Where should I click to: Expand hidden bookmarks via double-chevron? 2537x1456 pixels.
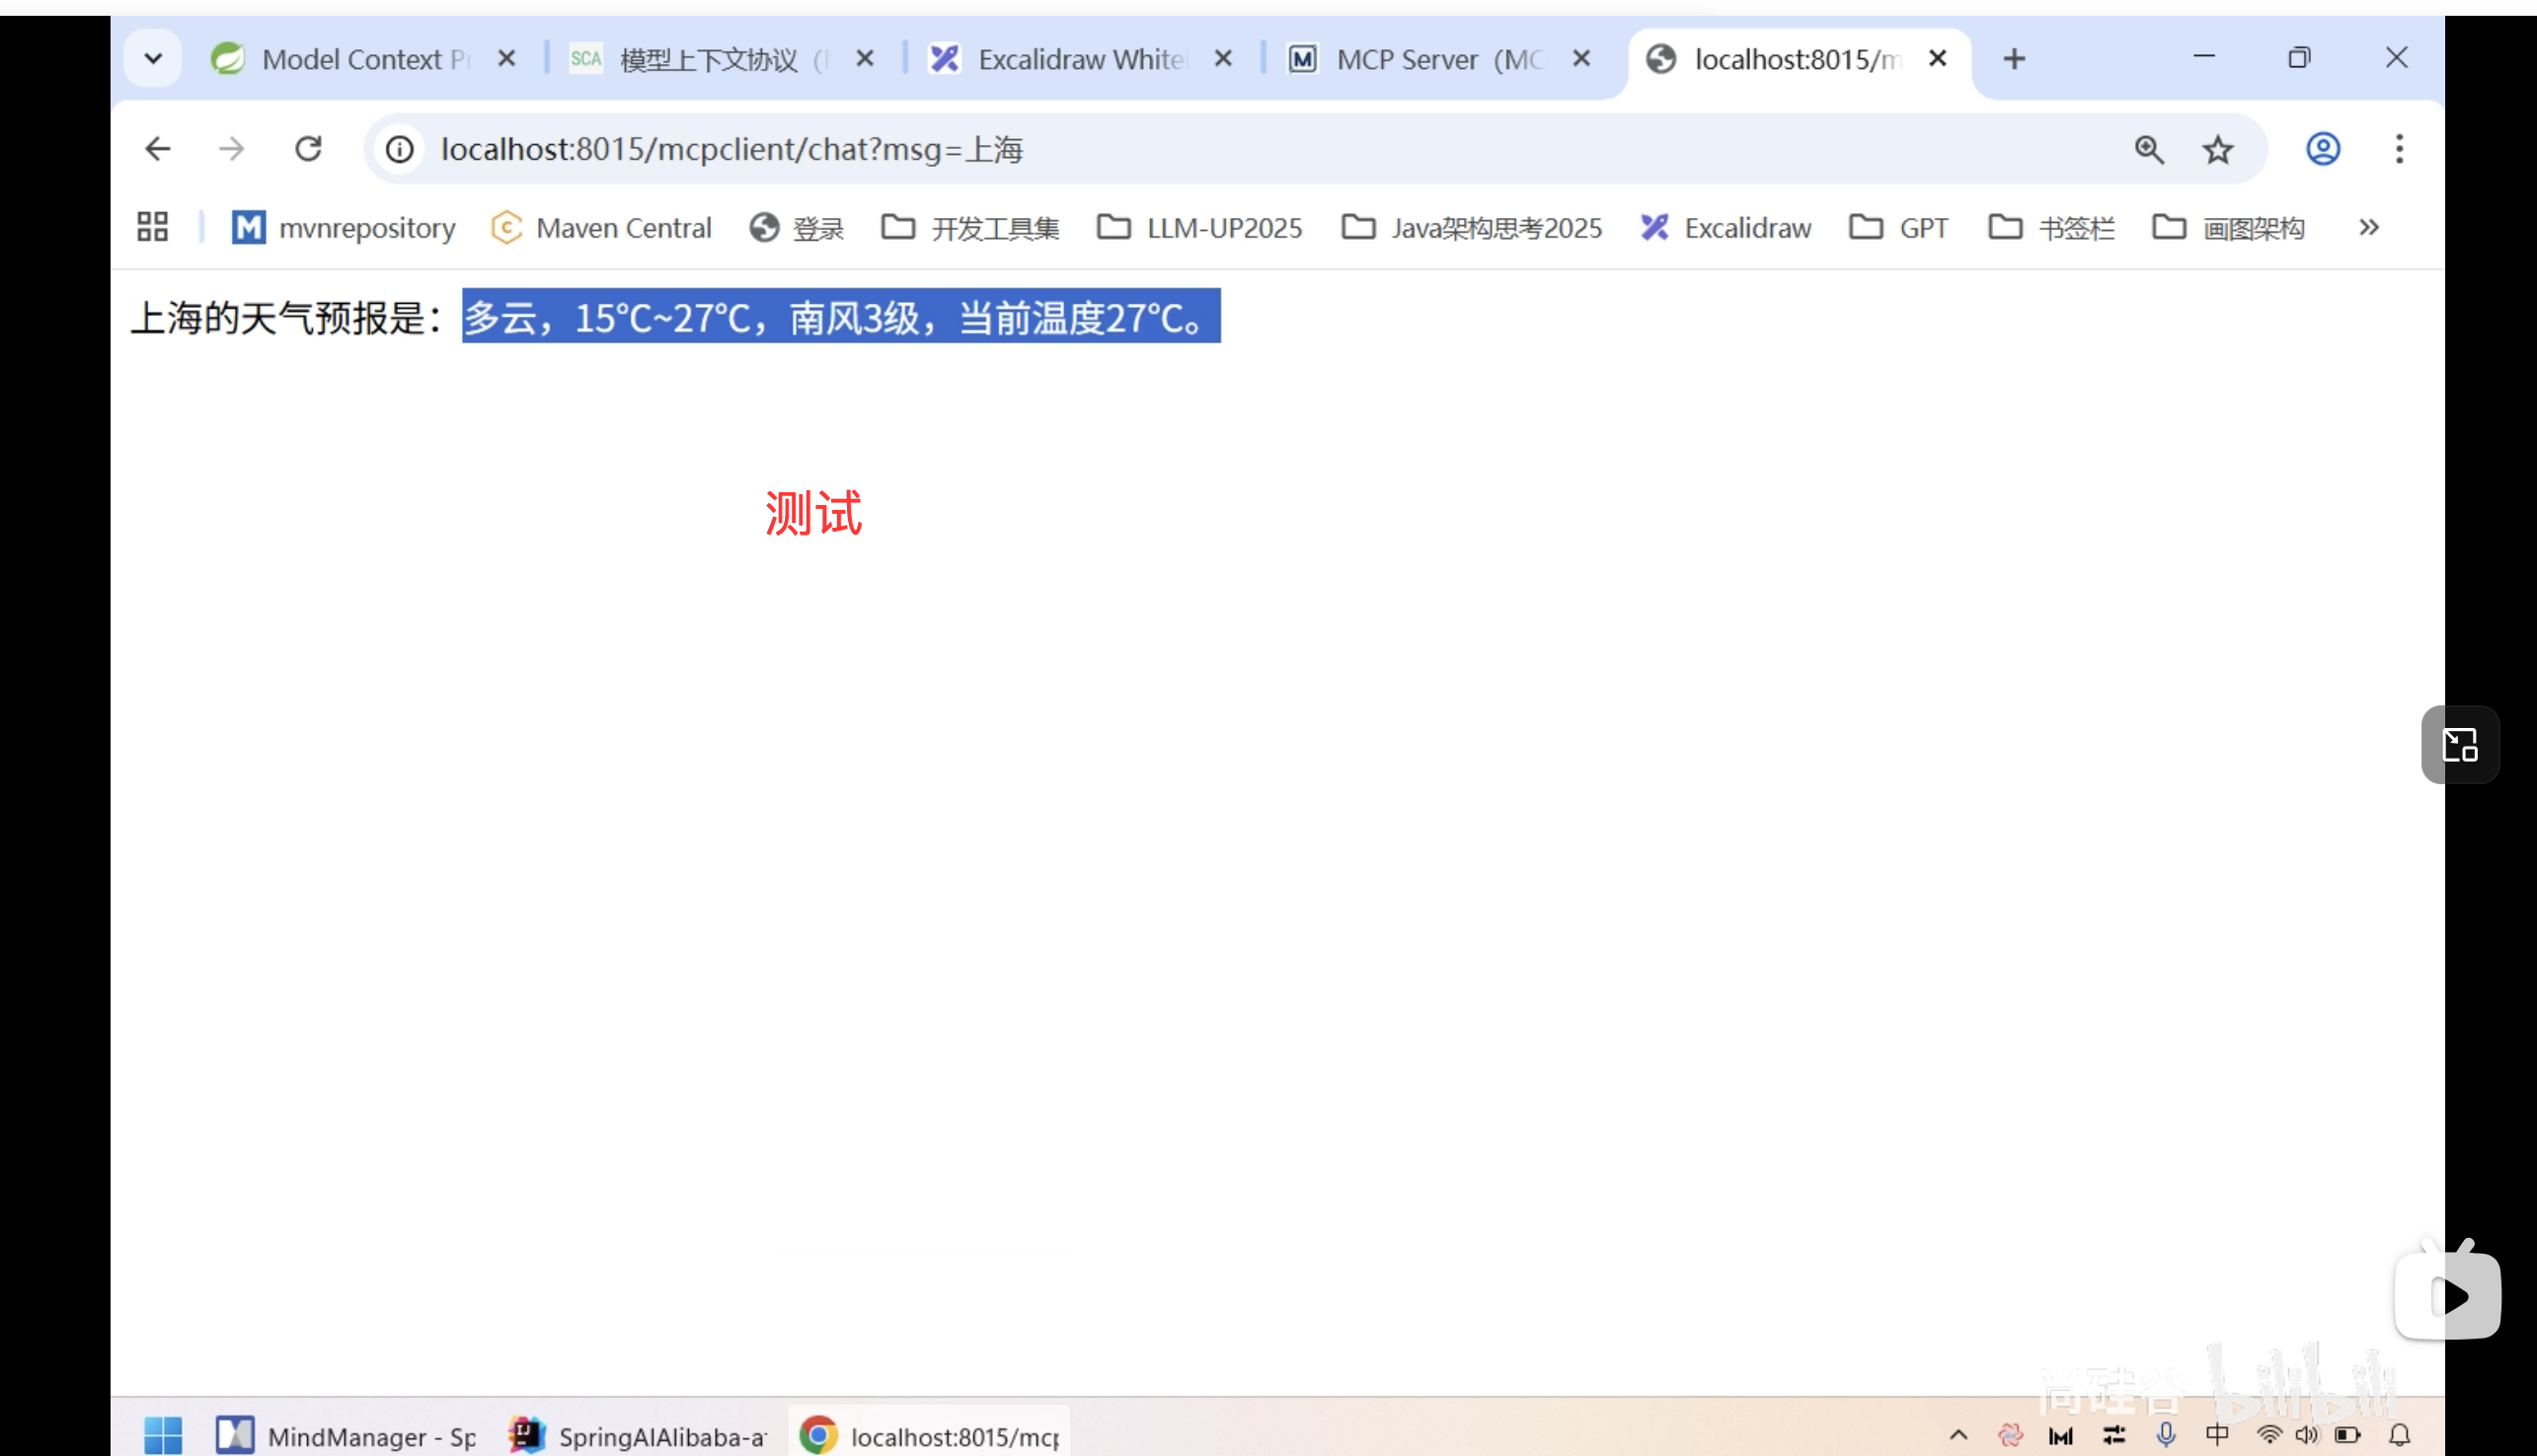click(2368, 227)
